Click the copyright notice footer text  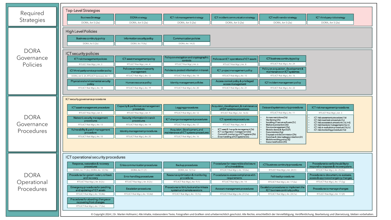pyautogui.click(x=232, y=214)
